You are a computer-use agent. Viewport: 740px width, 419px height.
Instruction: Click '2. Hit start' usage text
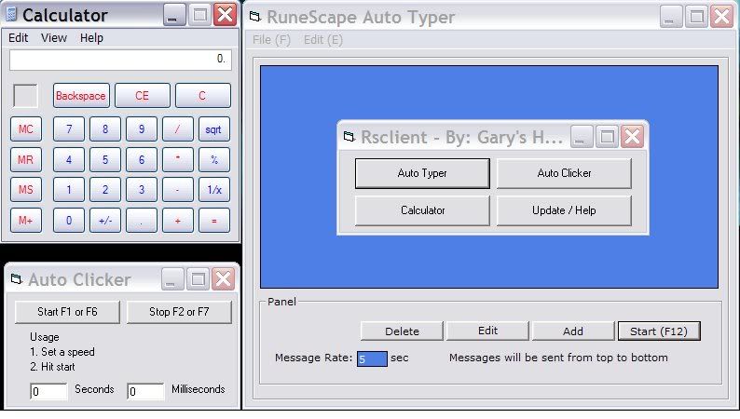[52, 367]
